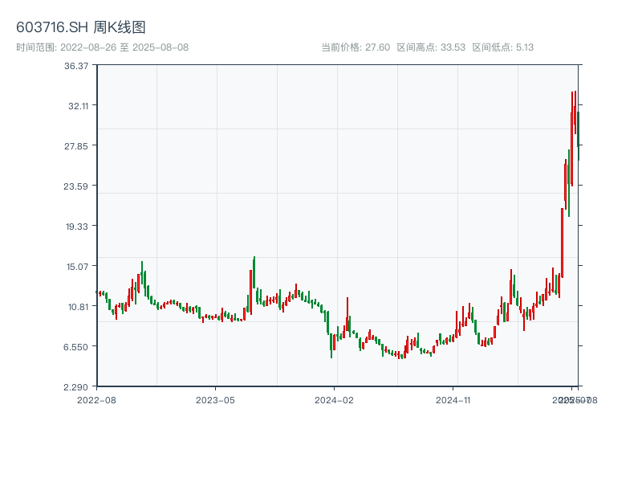Click the y-axis value 19.33
The width and height of the screenshot is (642, 482).
(x=77, y=227)
